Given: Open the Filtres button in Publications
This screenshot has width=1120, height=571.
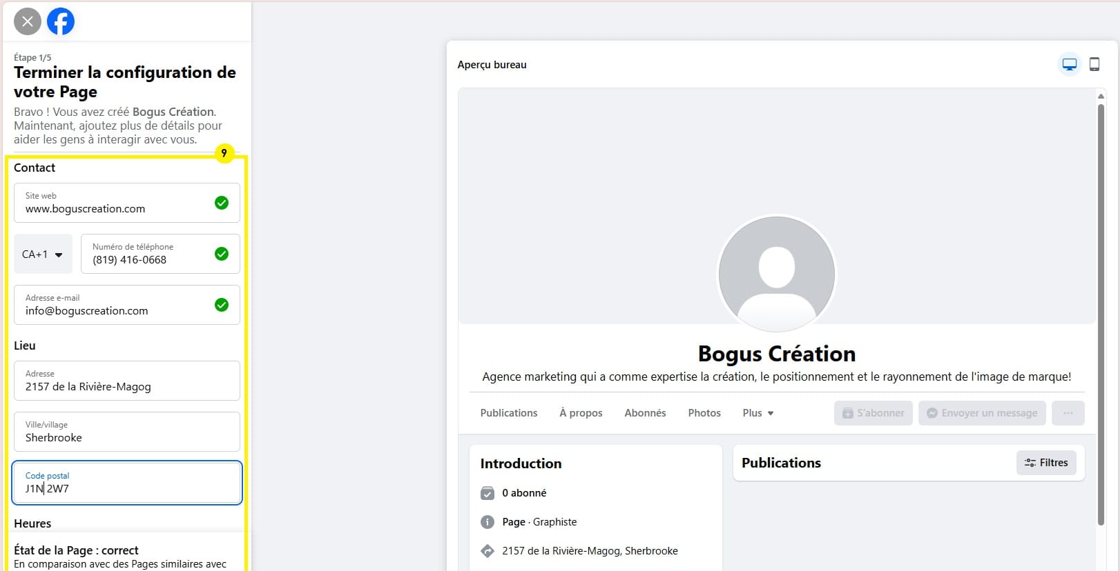Looking at the screenshot, I should click(x=1046, y=463).
